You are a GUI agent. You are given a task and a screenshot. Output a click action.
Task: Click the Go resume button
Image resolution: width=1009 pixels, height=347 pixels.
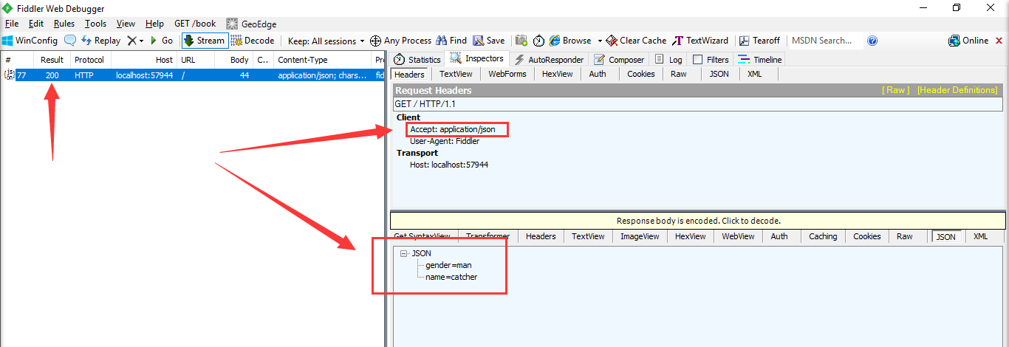tap(161, 41)
